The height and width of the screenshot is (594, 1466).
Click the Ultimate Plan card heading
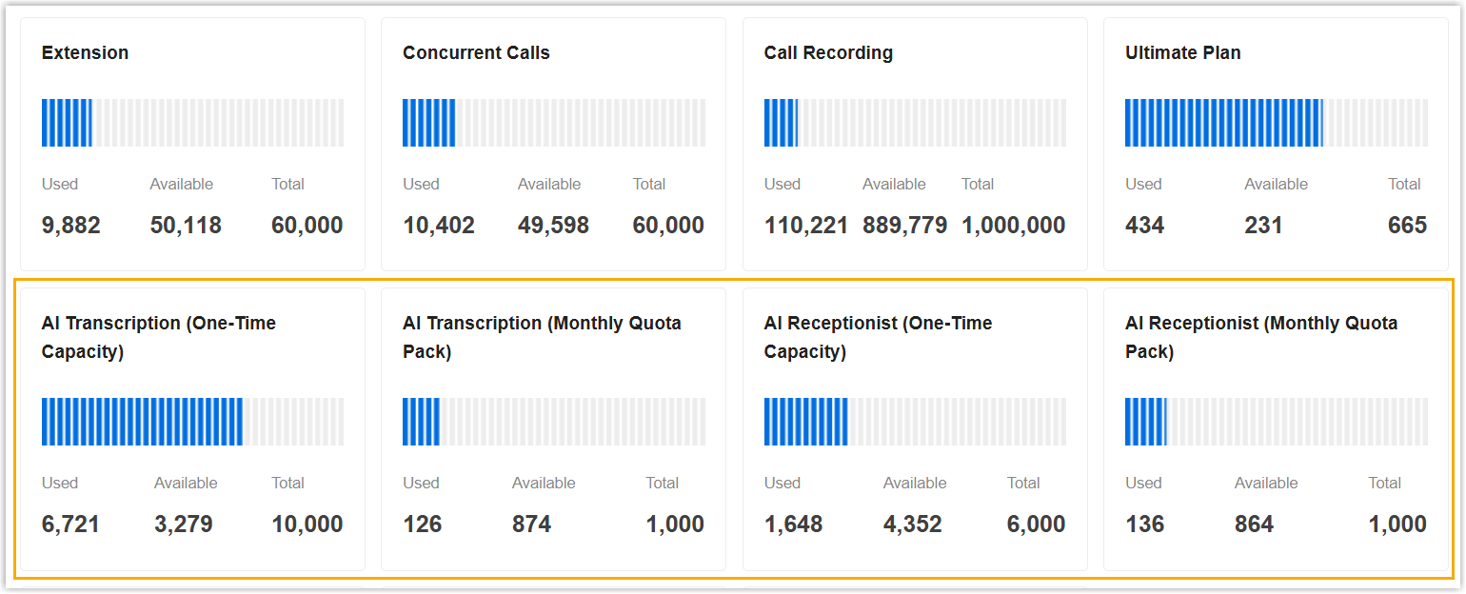coord(1182,53)
